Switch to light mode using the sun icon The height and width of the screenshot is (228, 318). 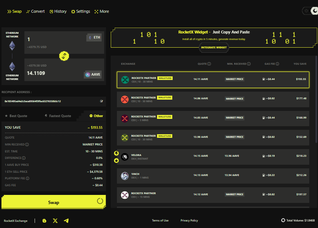pyautogui.click(x=306, y=11)
